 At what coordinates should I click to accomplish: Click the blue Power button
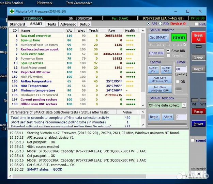(198, 124)
